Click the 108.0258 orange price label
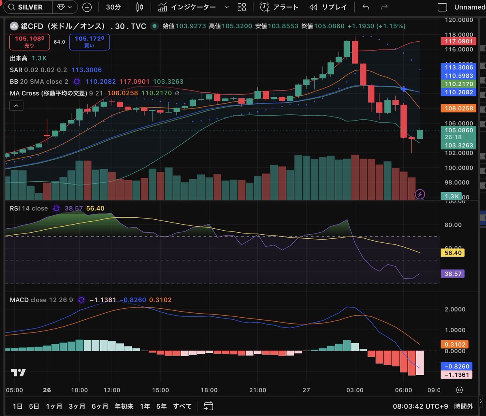 click(459, 108)
